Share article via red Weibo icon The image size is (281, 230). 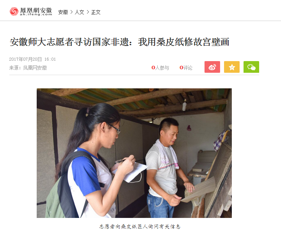pyautogui.click(x=212, y=67)
